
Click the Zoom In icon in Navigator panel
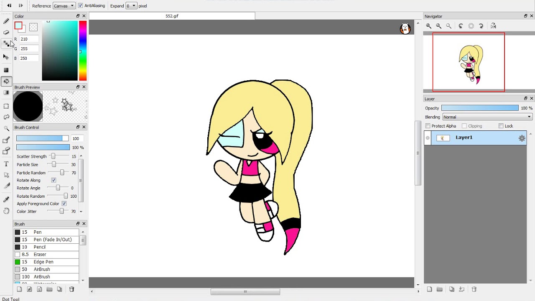point(428,26)
